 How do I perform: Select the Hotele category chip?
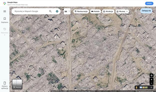tap(95, 11)
